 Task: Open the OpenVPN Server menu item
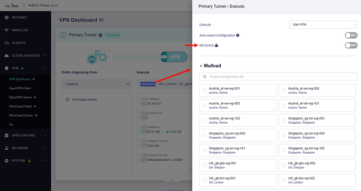[x=20, y=98]
